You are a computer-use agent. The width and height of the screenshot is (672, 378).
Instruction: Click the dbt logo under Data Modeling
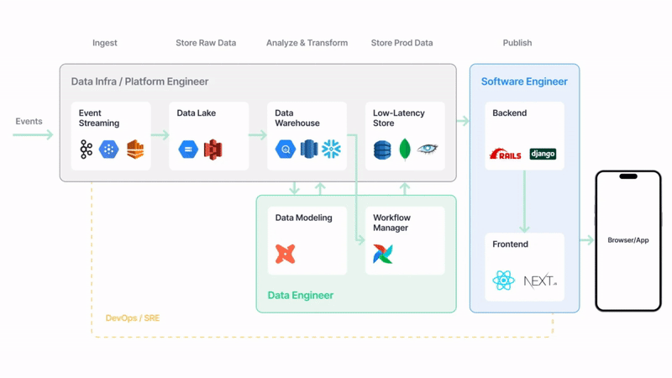pos(286,253)
